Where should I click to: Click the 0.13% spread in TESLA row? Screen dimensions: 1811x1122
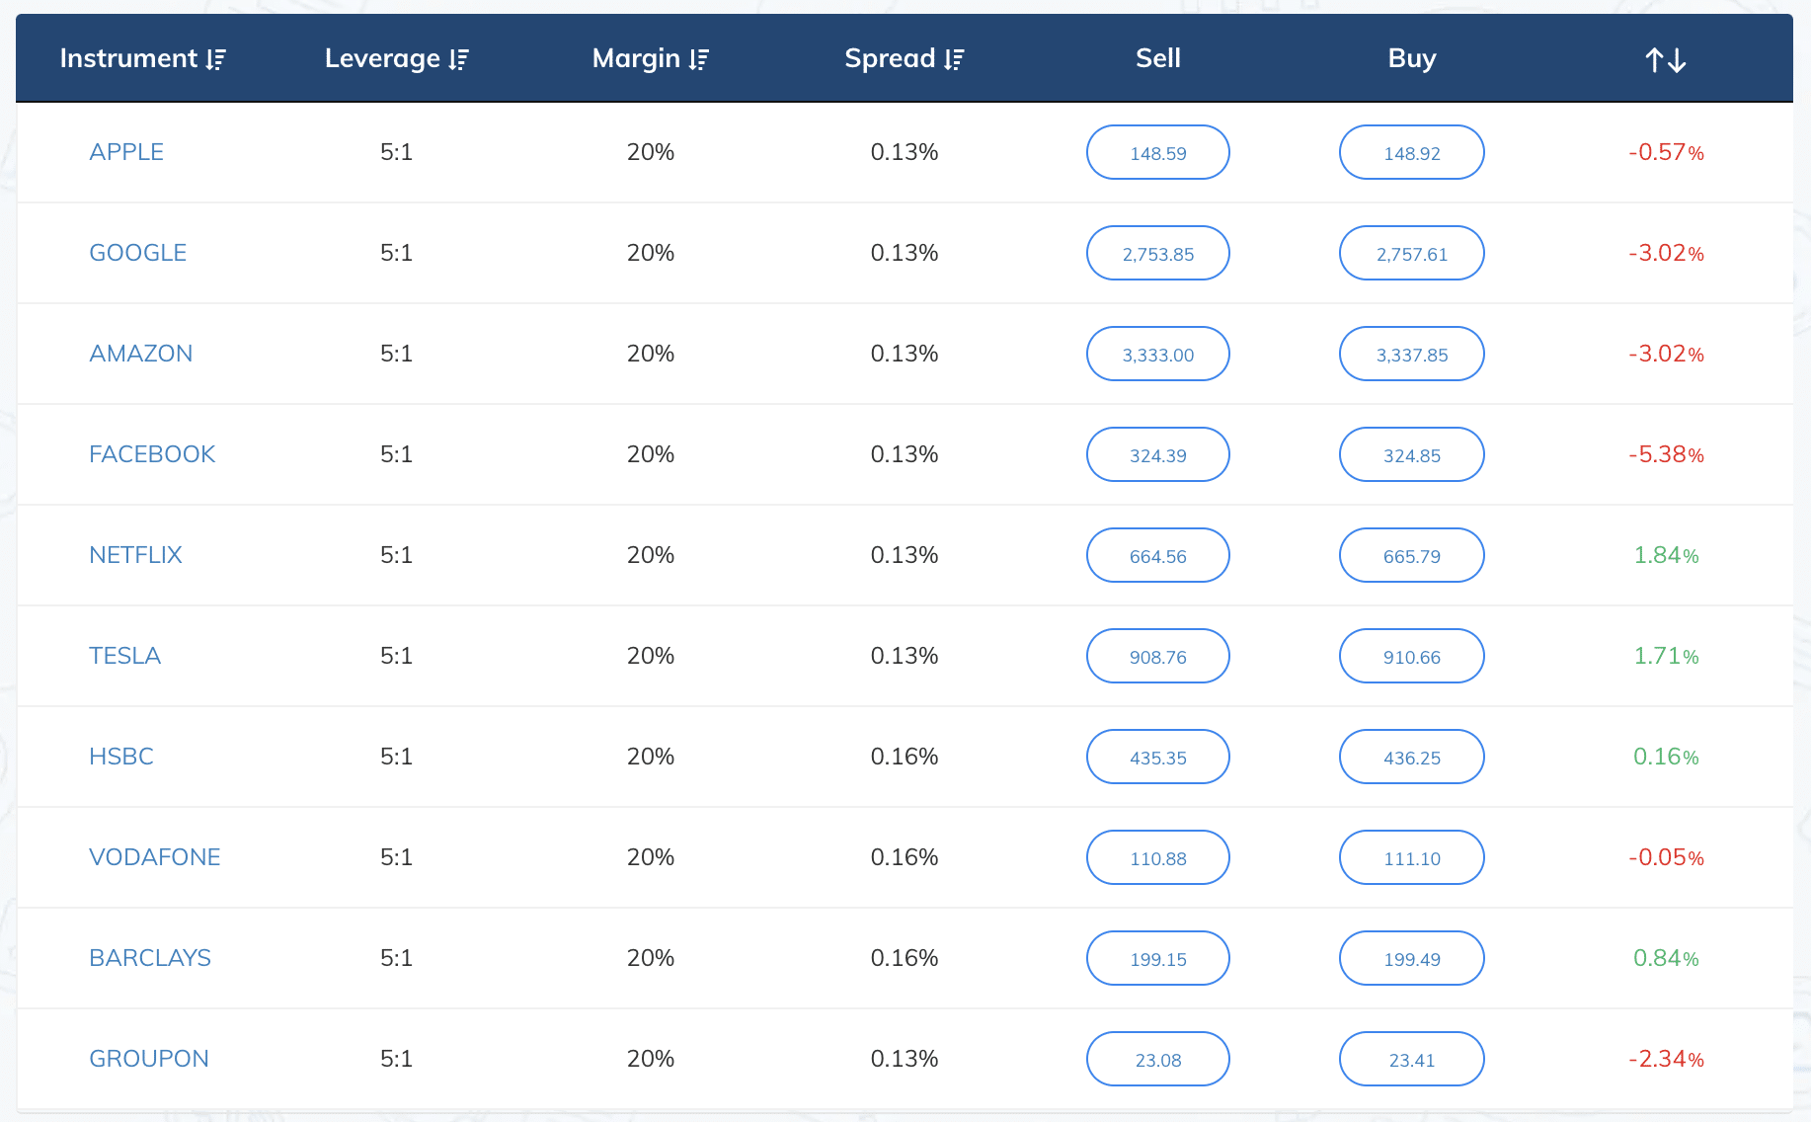point(905,656)
